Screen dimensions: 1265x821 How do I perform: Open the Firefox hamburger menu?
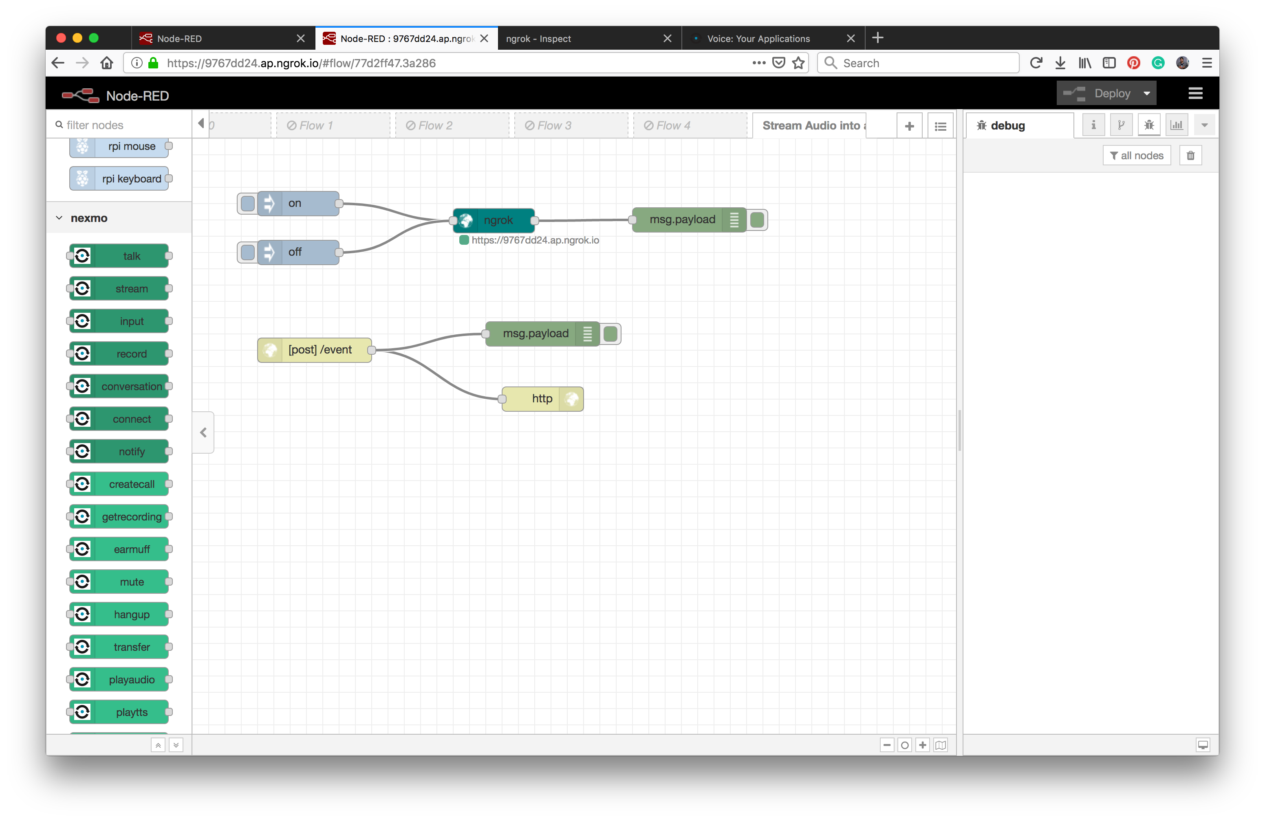(x=1207, y=63)
